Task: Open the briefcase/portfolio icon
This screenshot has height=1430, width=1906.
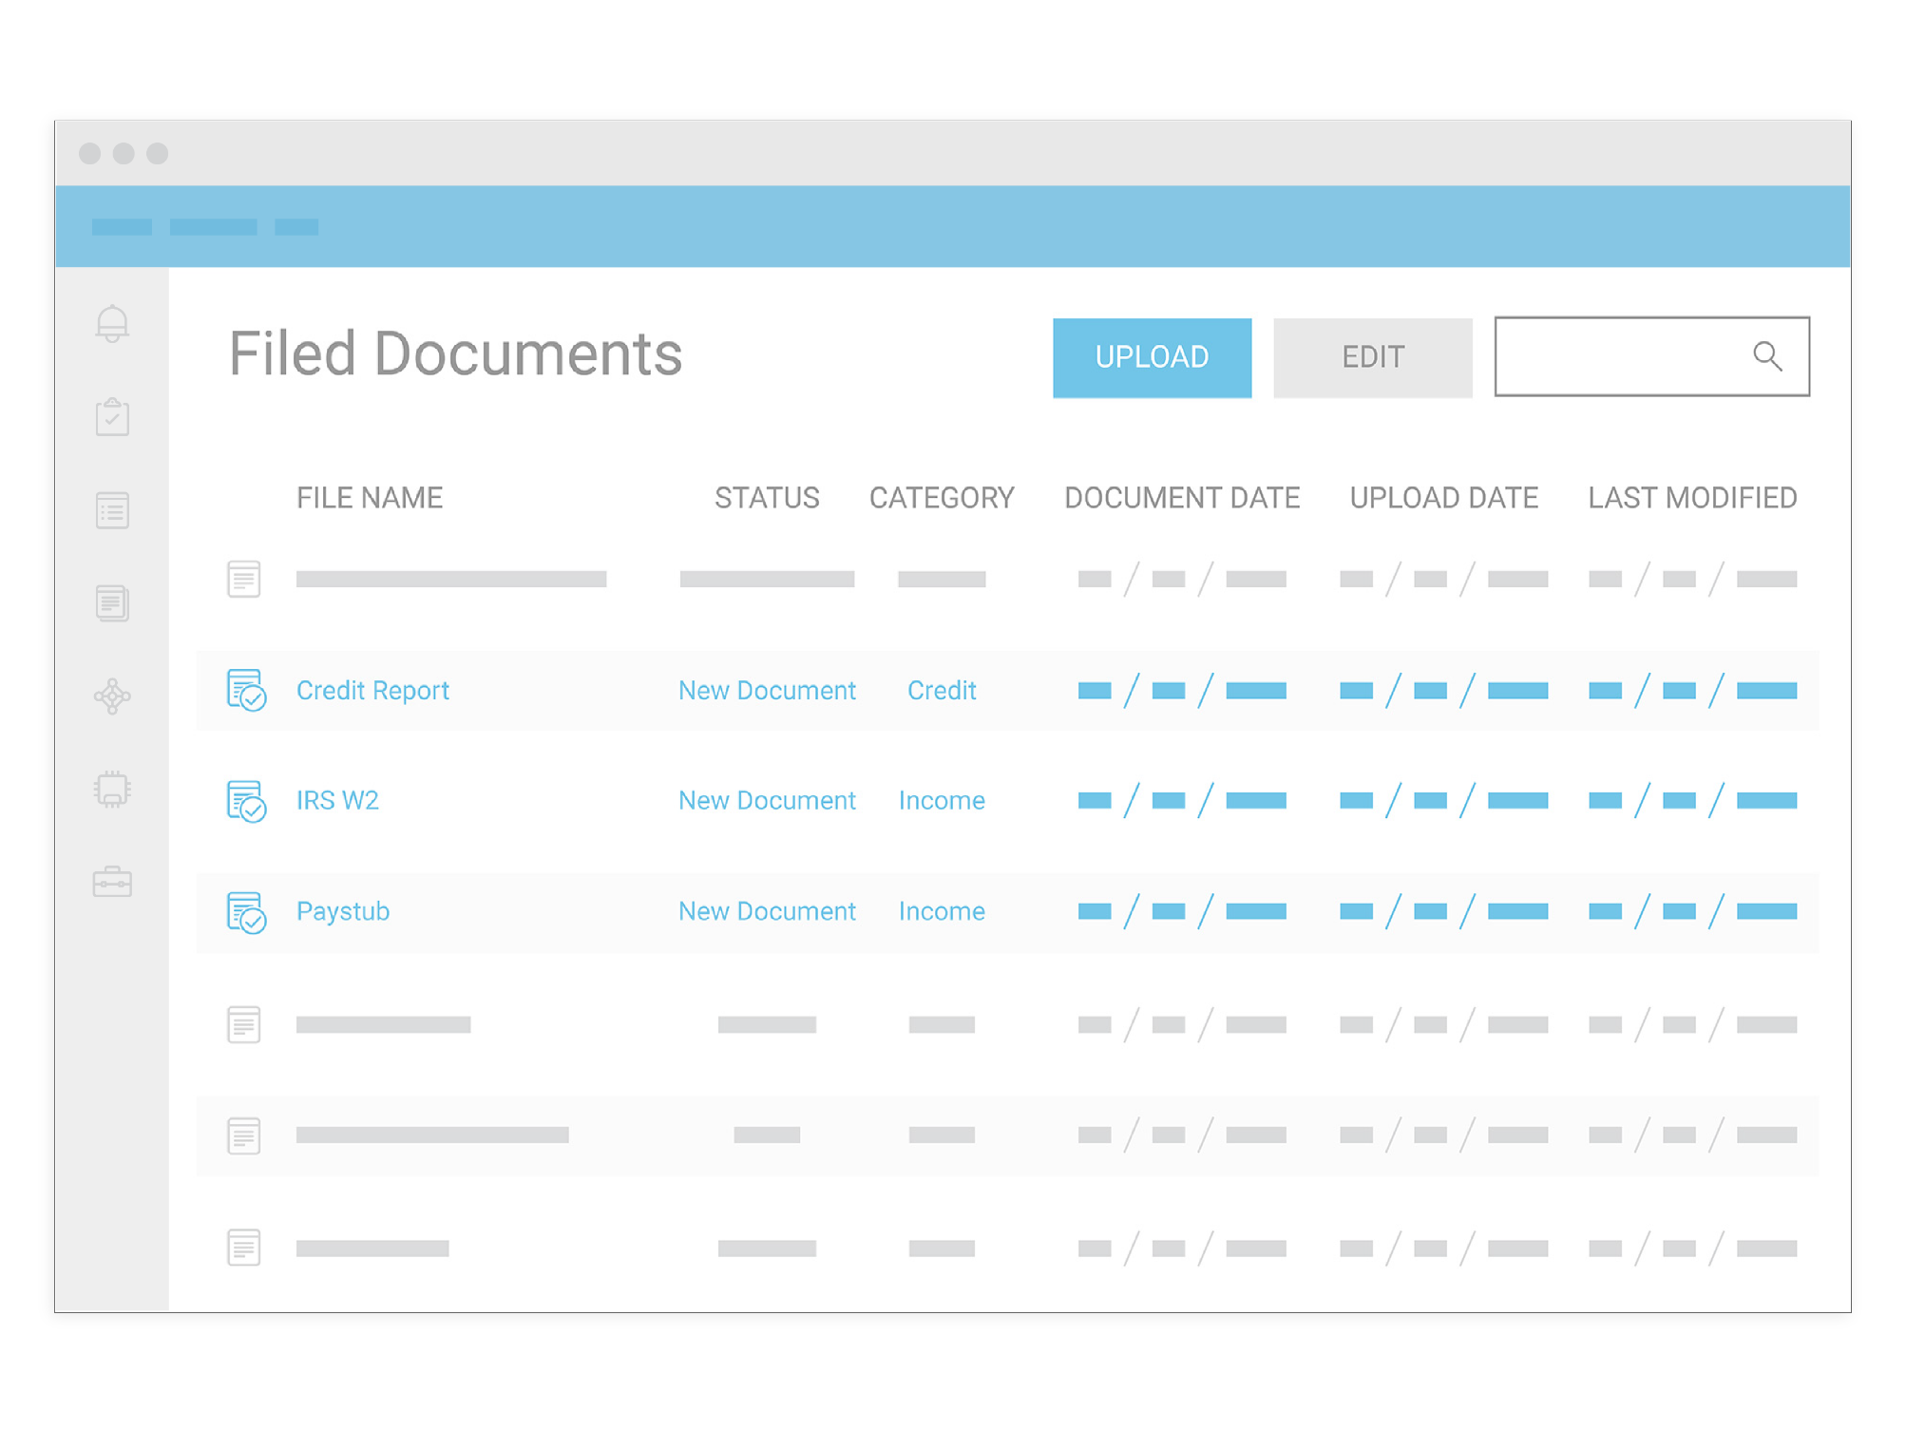Action: coord(113,884)
